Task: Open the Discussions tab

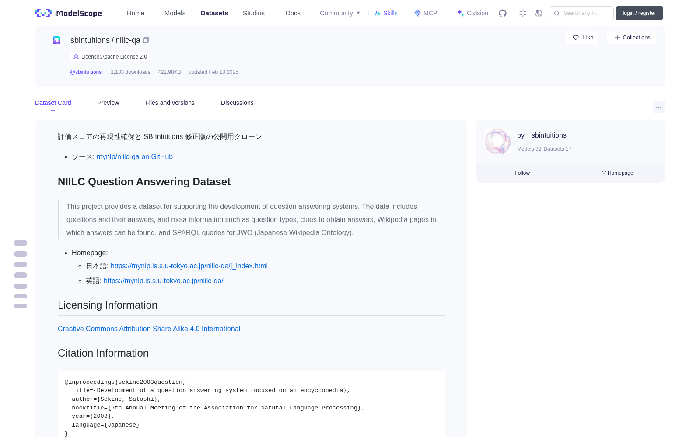Action: [x=237, y=103]
